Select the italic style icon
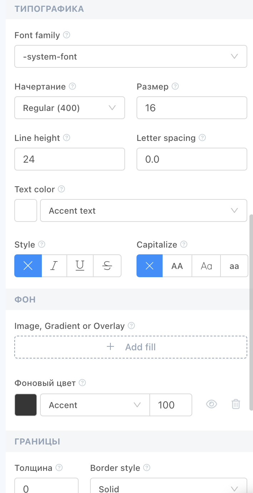 tap(54, 266)
